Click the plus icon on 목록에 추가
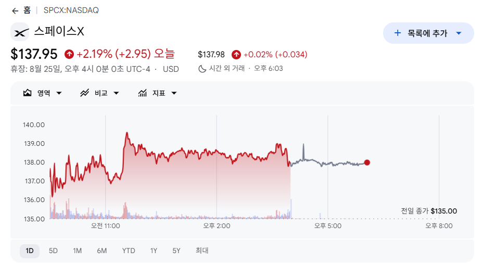483x263 pixels. (x=397, y=33)
